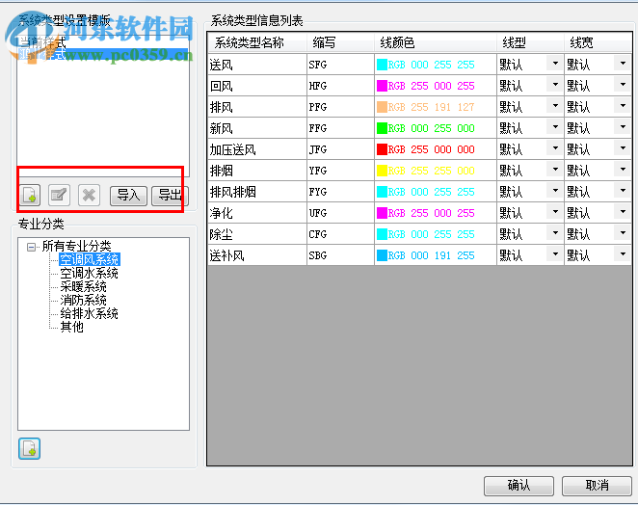Image resolution: width=638 pixels, height=505 pixels.
Task: Click the 线型 column header
Action: [x=530, y=42]
